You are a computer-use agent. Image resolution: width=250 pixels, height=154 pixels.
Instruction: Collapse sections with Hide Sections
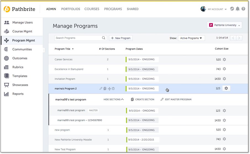click(114, 99)
